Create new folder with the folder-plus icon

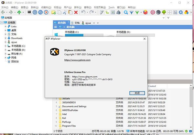pyautogui.click(x=53, y=12)
